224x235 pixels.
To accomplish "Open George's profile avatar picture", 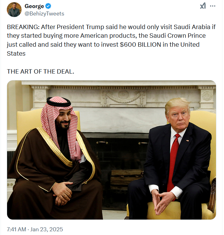I will [14, 10].
